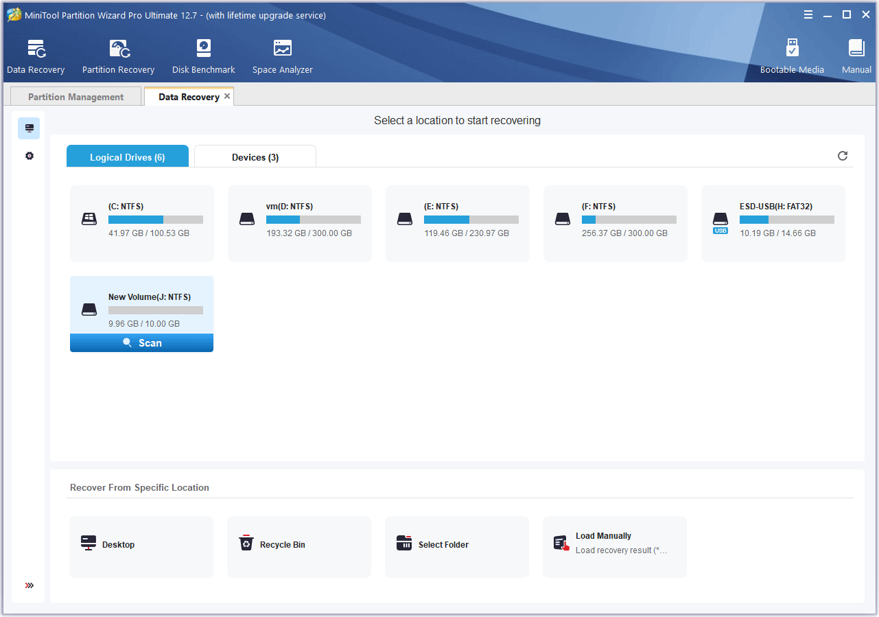Viewport: 879px width, 617px height.
Task: Click the 41.97 GB / 100.53 GB text
Action: (149, 233)
